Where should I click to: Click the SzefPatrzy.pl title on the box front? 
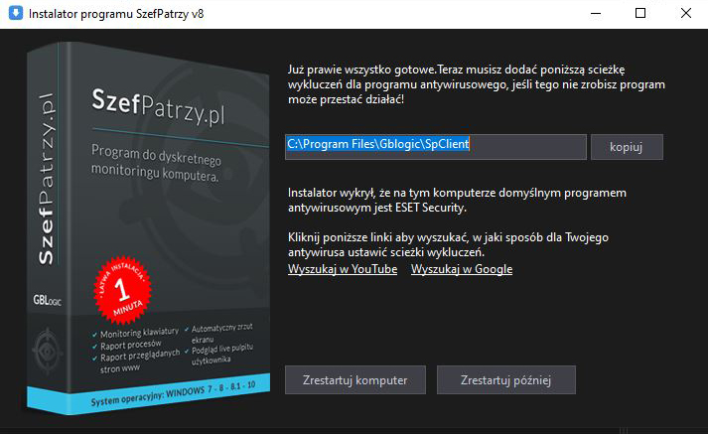click(x=159, y=107)
